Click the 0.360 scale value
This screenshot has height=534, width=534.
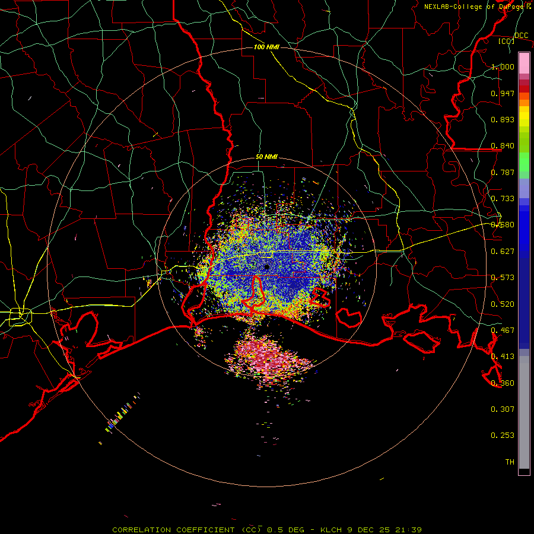pos(503,383)
